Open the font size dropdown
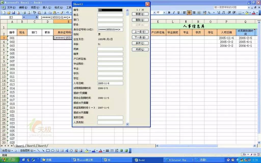This screenshot has width=261, height=163. pos(164,12)
